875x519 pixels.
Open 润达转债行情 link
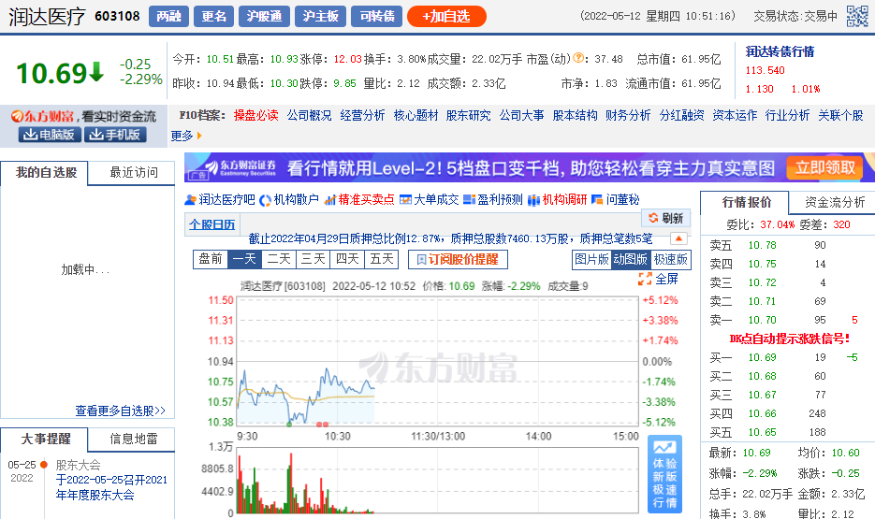(780, 51)
